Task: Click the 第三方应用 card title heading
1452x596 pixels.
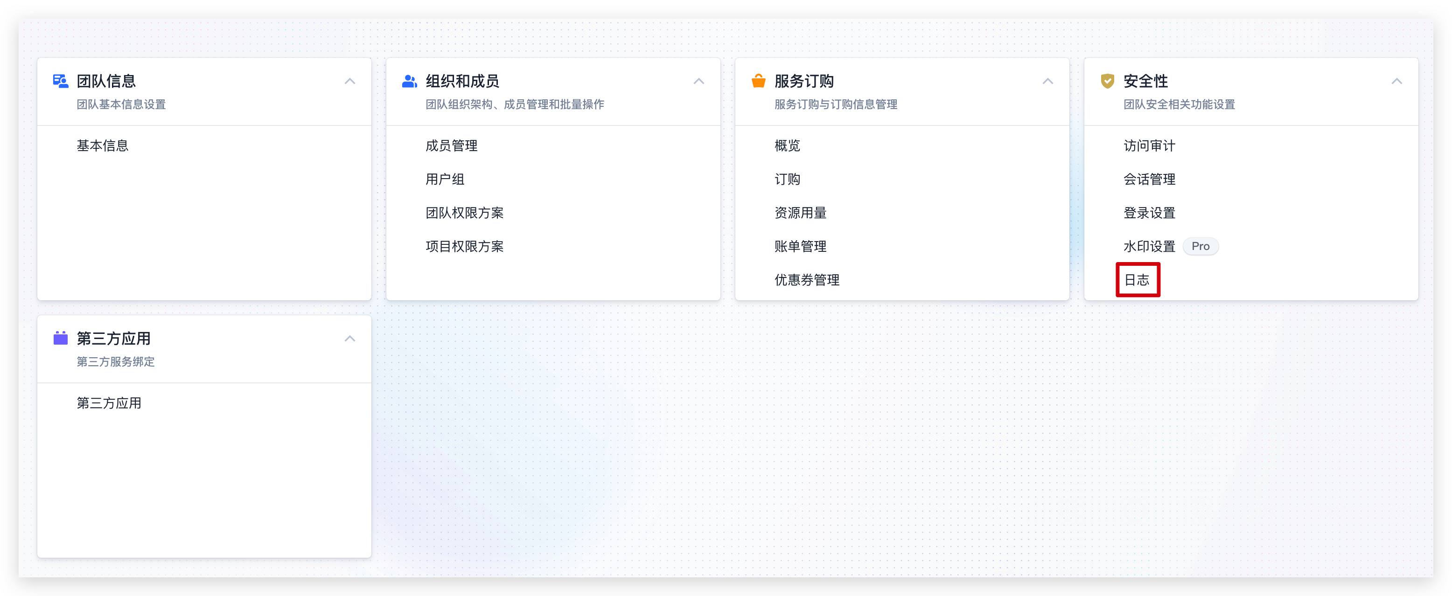Action: coord(113,338)
